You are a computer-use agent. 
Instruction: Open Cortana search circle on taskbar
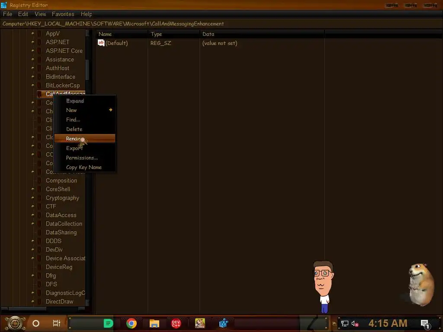point(36,323)
